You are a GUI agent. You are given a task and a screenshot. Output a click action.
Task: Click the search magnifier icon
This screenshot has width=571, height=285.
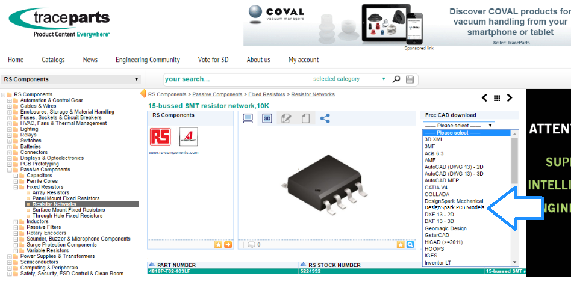[x=396, y=79]
